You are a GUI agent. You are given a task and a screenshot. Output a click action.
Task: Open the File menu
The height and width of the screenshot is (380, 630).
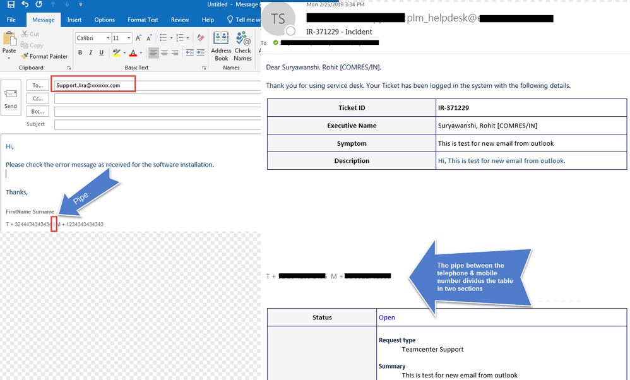tap(11, 20)
